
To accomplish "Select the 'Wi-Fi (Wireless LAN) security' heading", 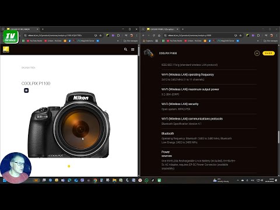I will coord(180,104).
